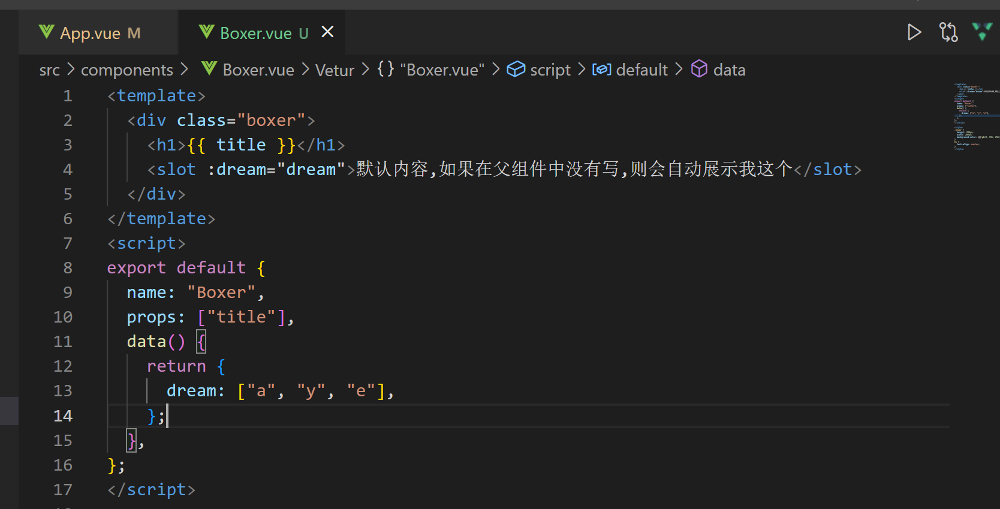This screenshot has width=1000, height=509.
Task: Select the Boxer.vue tab label
Action: click(x=256, y=33)
